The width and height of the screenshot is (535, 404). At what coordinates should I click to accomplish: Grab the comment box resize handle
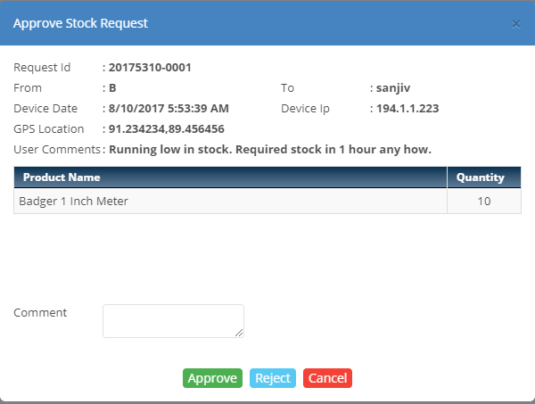pyautogui.click(x=239, y=334)
